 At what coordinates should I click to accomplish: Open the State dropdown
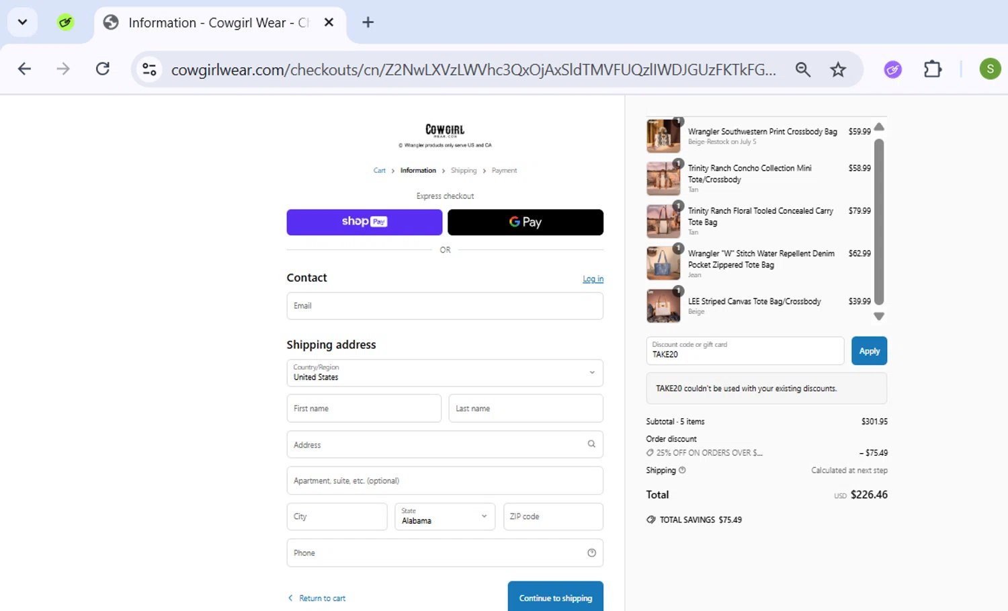pos(445,517)
